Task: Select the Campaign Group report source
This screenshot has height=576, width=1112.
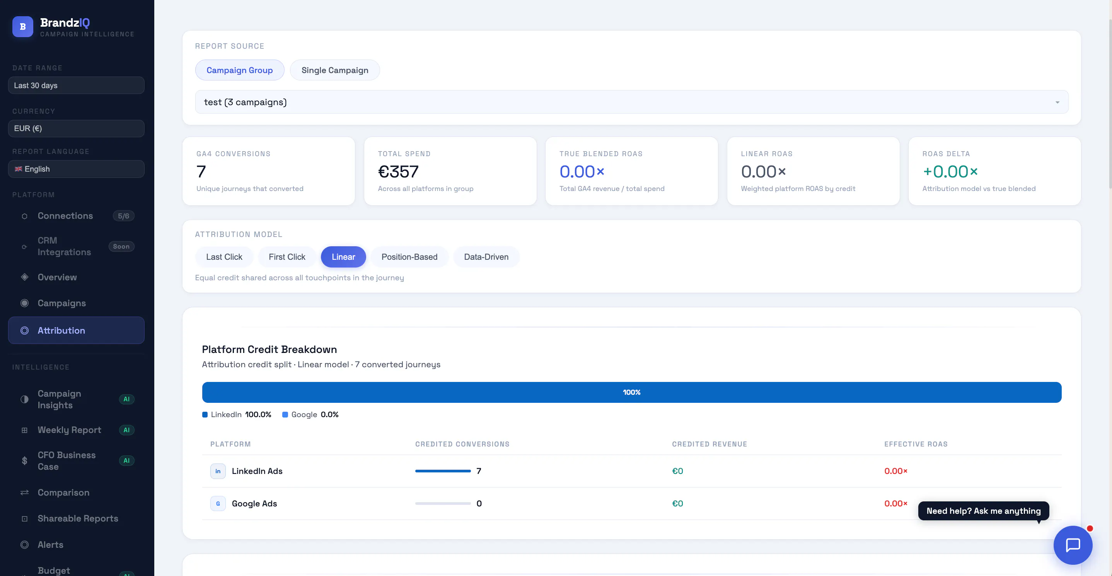Action: pos(240,70)
